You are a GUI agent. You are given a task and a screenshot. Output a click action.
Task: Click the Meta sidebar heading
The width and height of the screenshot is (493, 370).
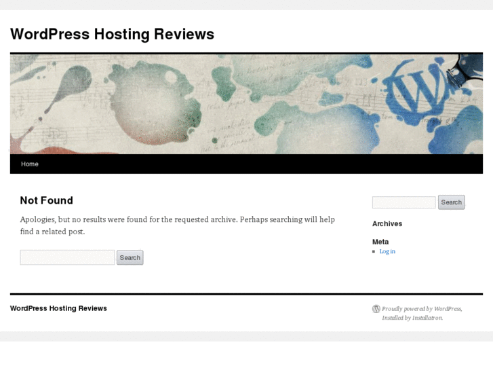tap(380, 242)
